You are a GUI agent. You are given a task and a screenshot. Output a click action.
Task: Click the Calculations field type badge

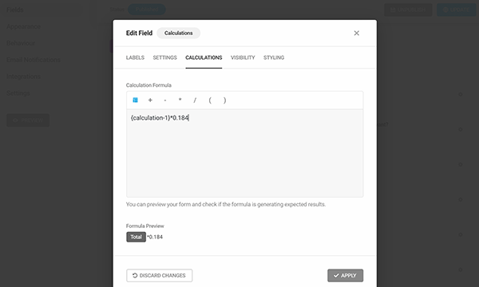click(178, 33)
